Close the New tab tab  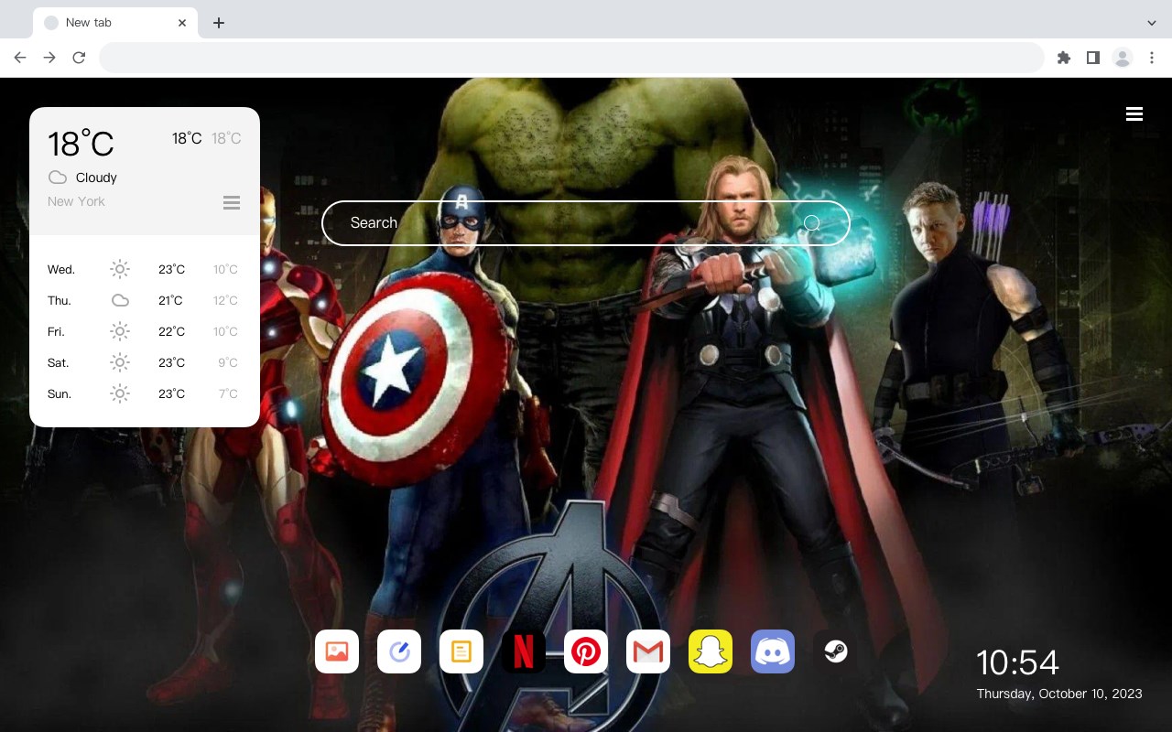(x=182, y=23)
